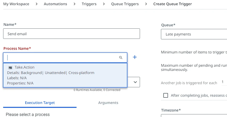The width and height of the screenshot is (227, 117).
Task: Go to My Workspace breadcrumb link
Action: (16, 4)
